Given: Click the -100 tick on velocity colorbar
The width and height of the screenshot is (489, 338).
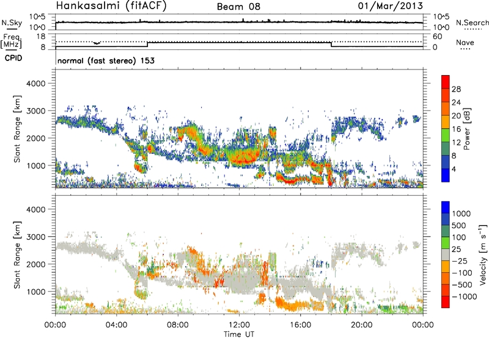Looking at the screenshot, I should pyautogui.click(x=462, y=273).
